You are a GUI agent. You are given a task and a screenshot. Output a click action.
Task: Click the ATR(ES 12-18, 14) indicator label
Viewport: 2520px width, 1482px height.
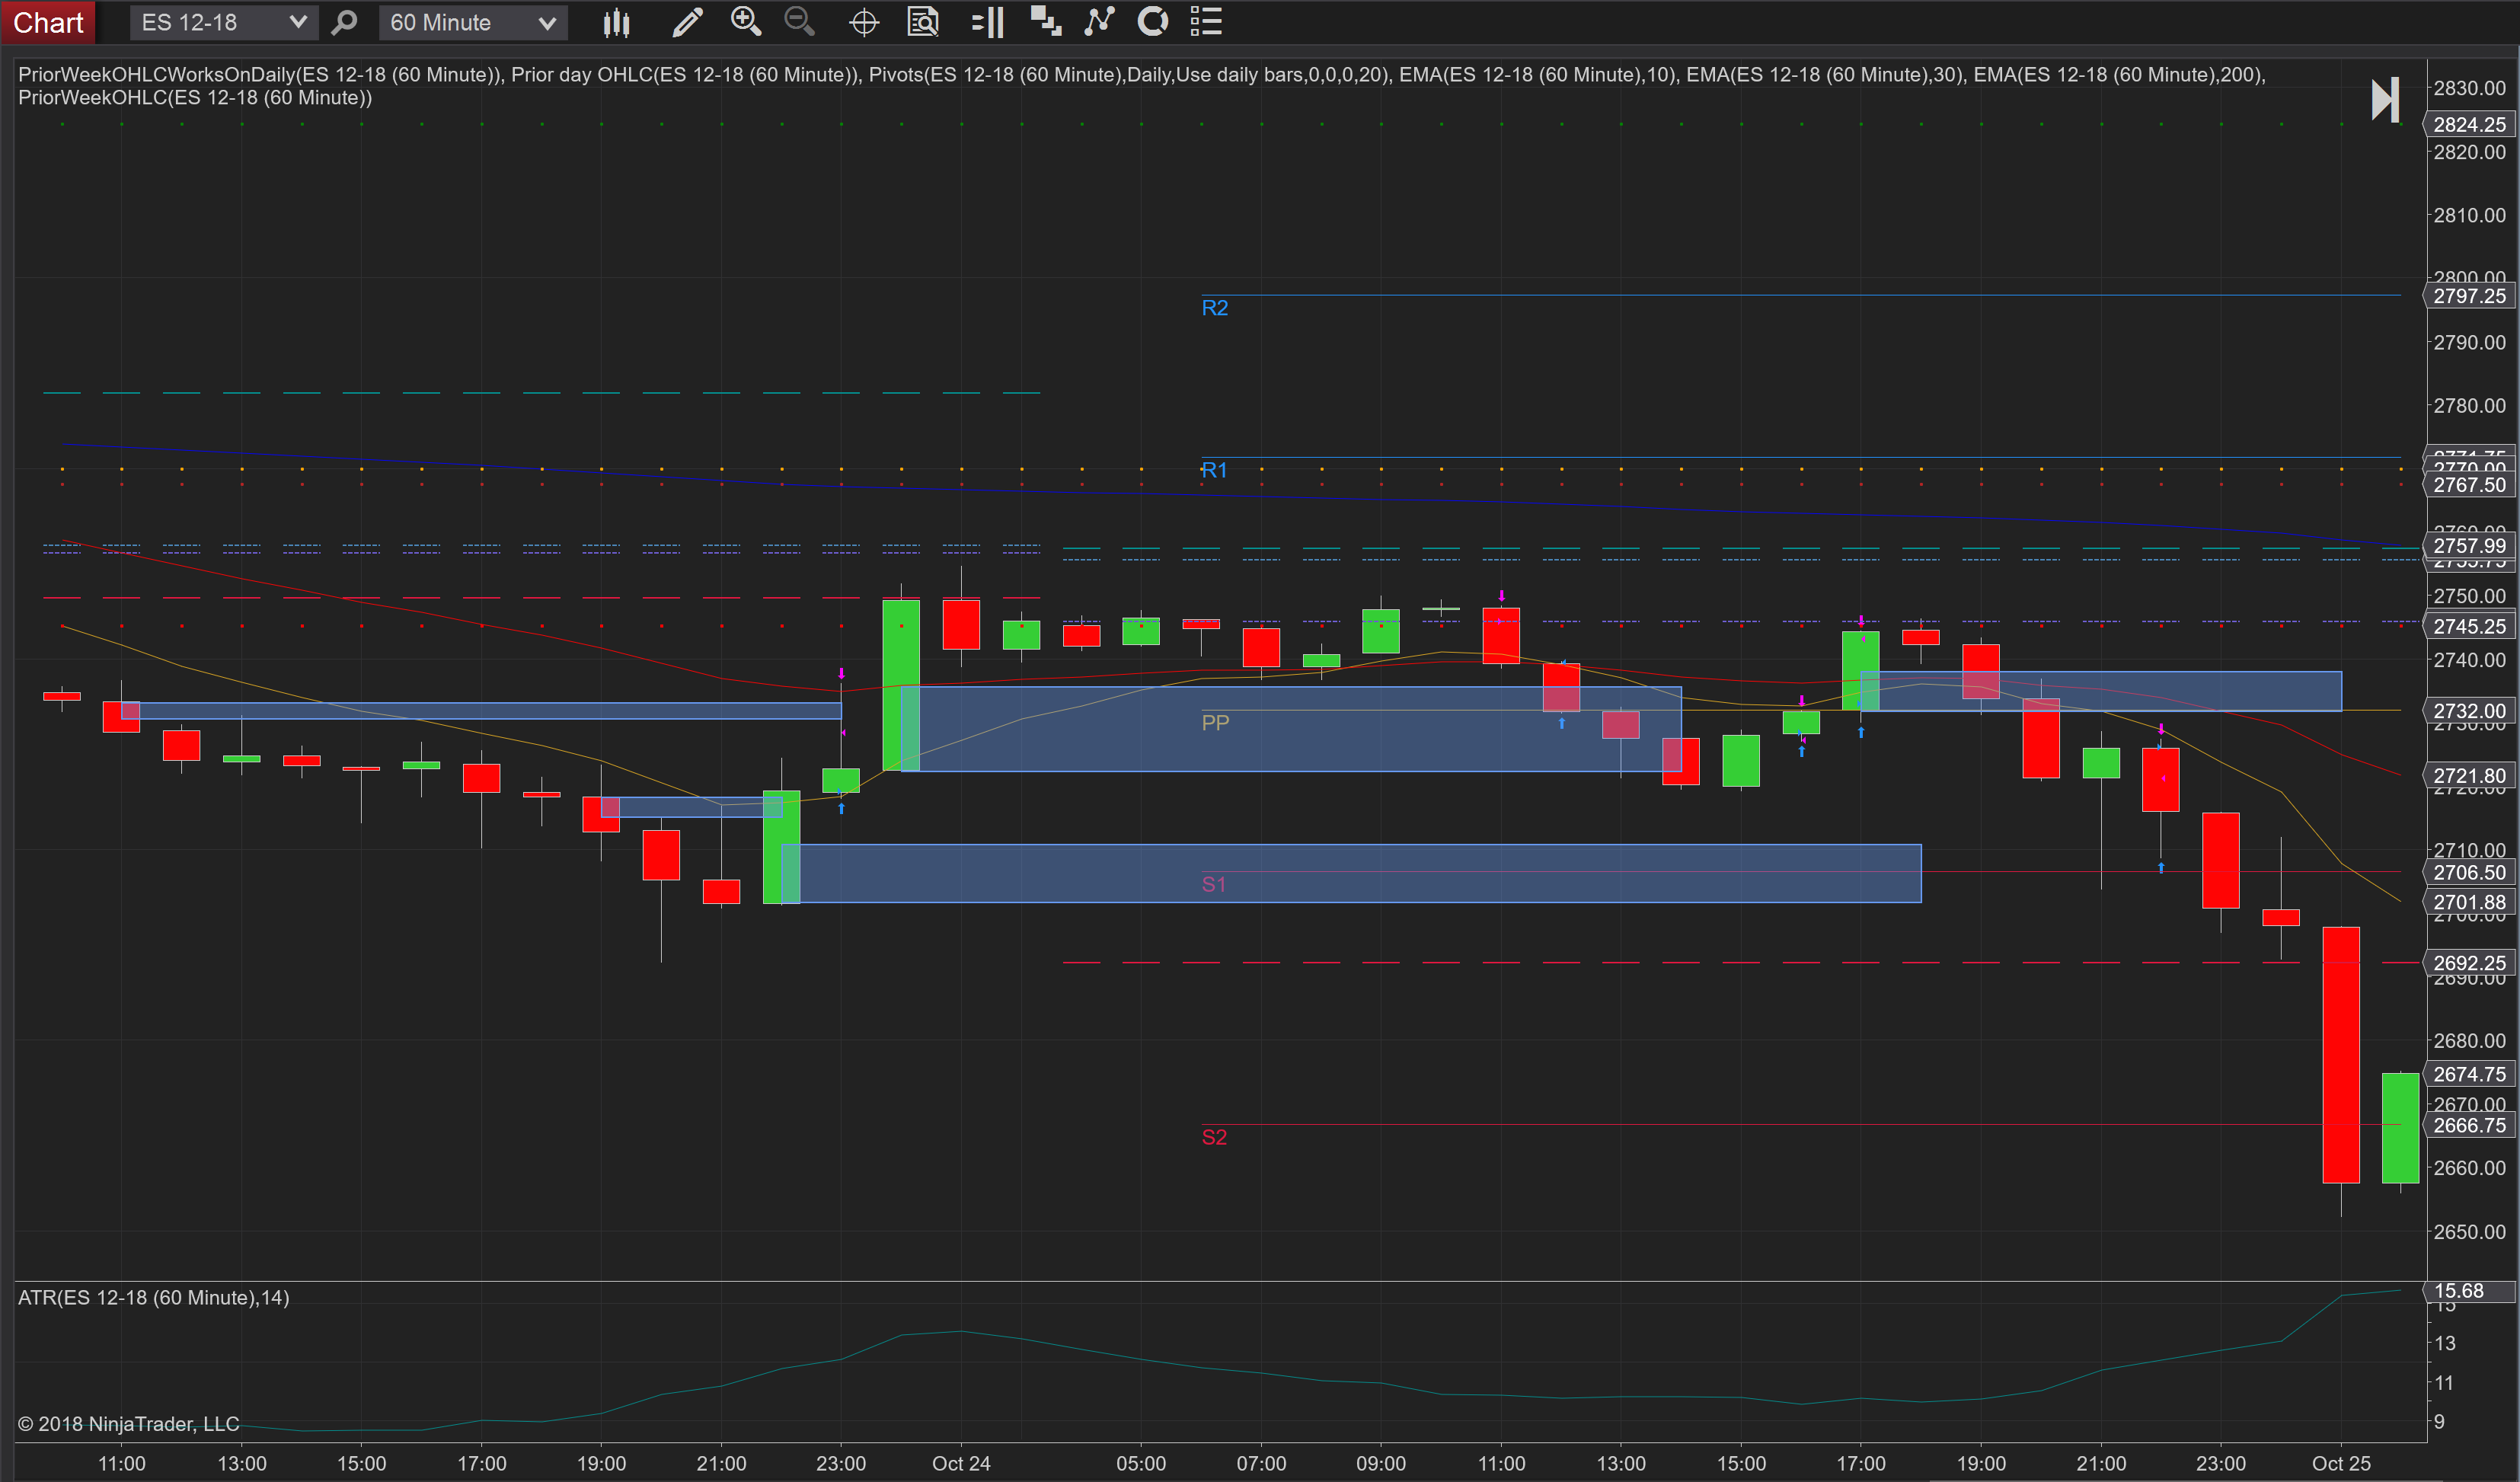152,1297
